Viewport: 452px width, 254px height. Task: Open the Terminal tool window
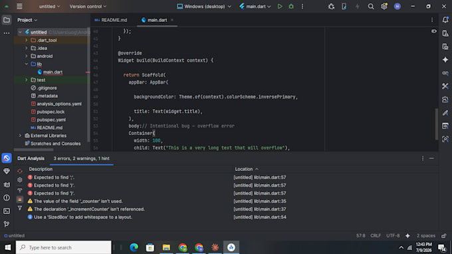7,211
